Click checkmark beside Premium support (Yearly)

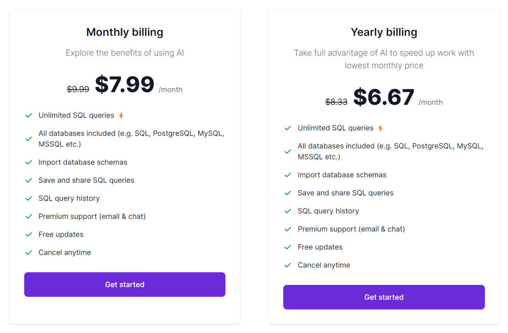[x=288, y=229]
